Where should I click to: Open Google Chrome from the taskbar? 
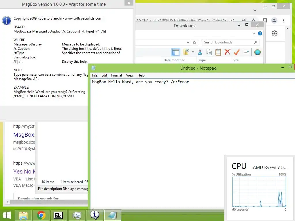(41, 215)
